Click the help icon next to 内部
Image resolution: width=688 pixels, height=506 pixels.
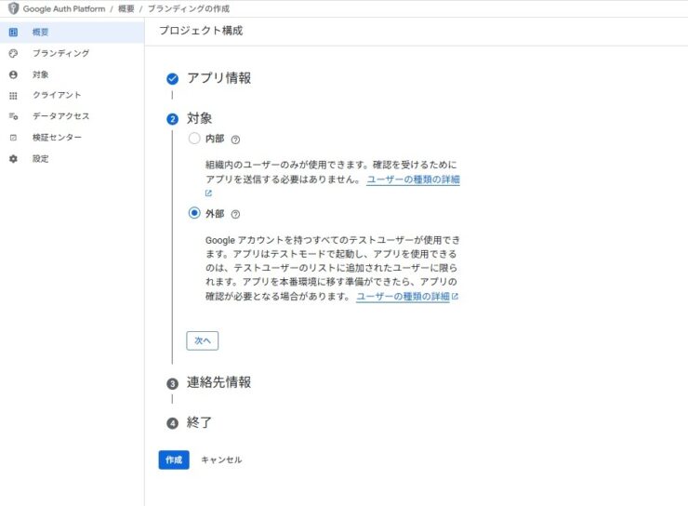(235, 140)
